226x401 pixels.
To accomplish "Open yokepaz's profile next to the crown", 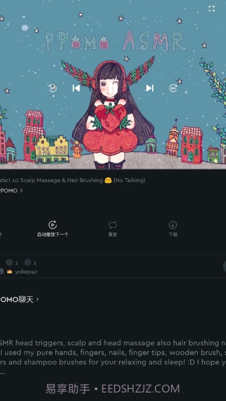I will (26, 272).
